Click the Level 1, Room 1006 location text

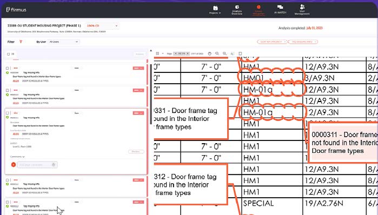point(22,146)
